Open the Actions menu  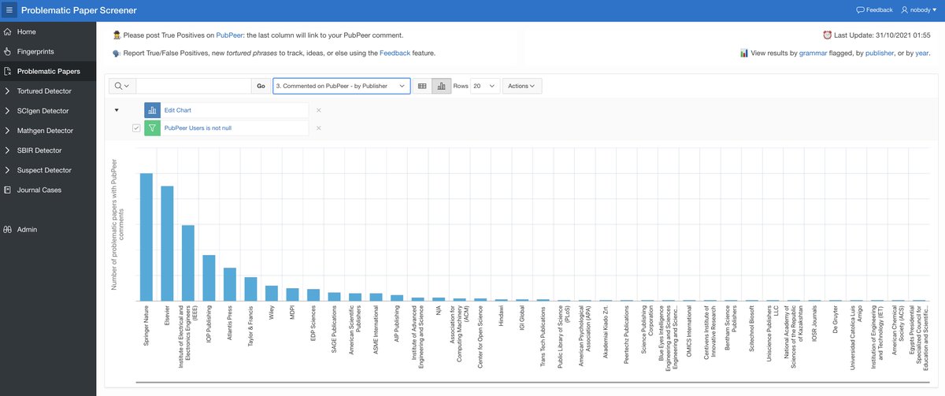(521, 86)
